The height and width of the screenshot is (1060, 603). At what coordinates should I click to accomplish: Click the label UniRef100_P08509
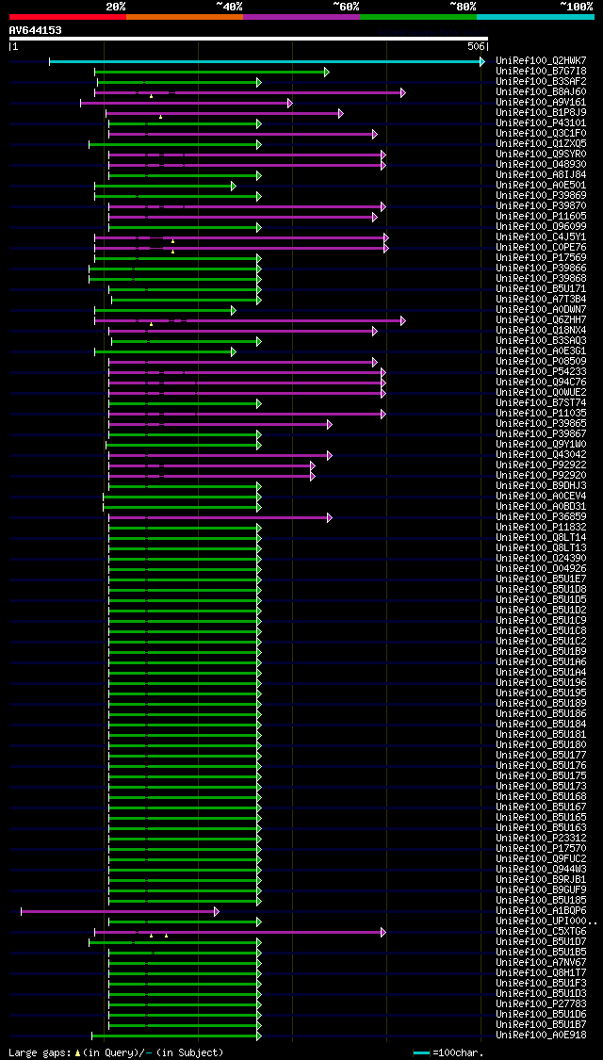point(541,362)
